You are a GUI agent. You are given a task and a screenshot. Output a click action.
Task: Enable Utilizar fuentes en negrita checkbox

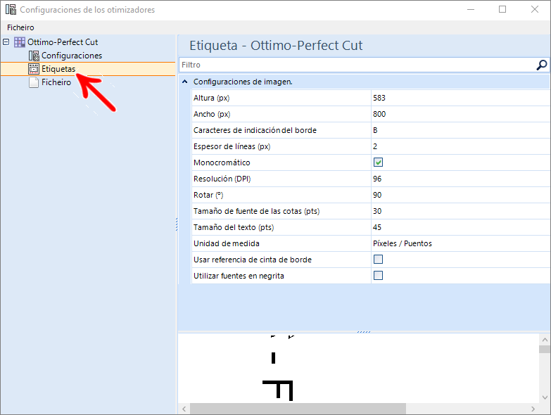tap(378, 275)
